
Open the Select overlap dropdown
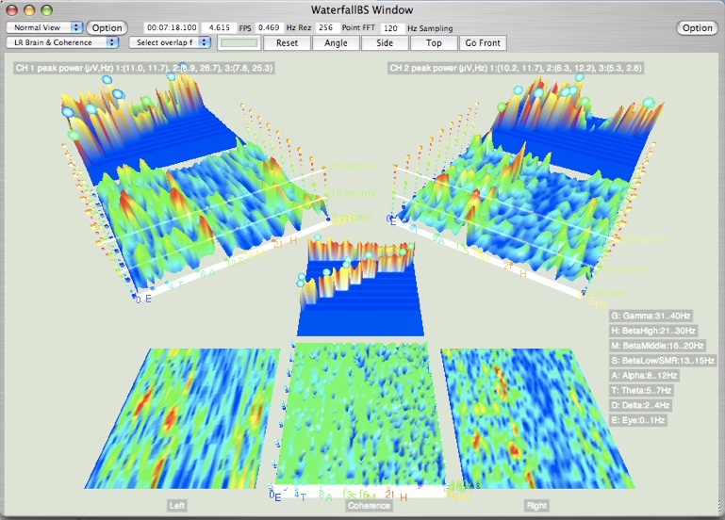pyautogui.click(x=170, y=42)
